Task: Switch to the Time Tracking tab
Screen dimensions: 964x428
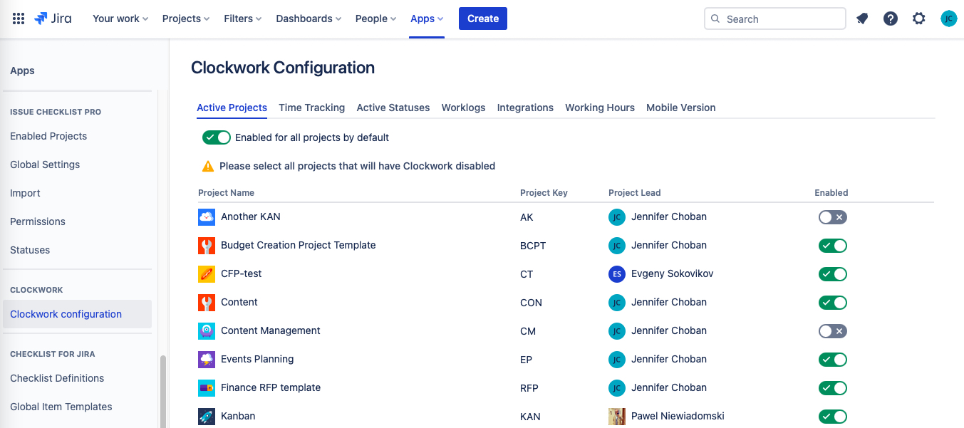Action: 311,108
